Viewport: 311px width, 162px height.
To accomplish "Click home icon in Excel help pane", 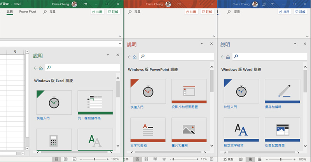I will click(41, 68).
